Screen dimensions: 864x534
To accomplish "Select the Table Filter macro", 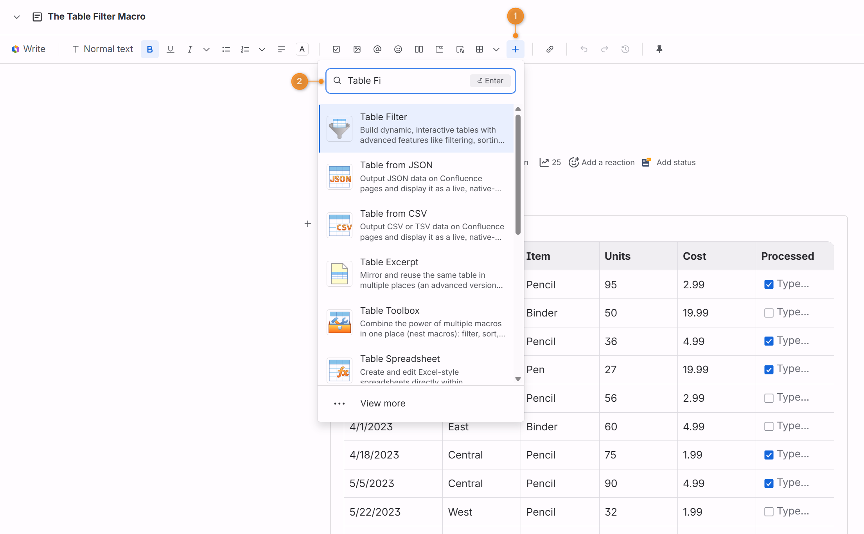I will [416, 128].
